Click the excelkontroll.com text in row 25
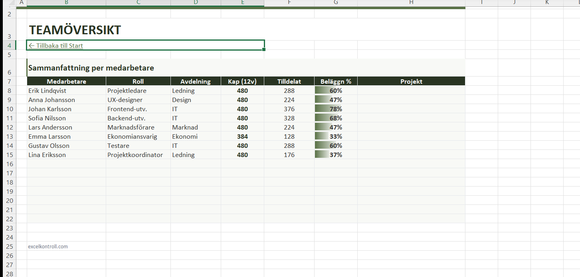Screen dimensions: 580x277 pyautogui.click(x=48, y=247)
